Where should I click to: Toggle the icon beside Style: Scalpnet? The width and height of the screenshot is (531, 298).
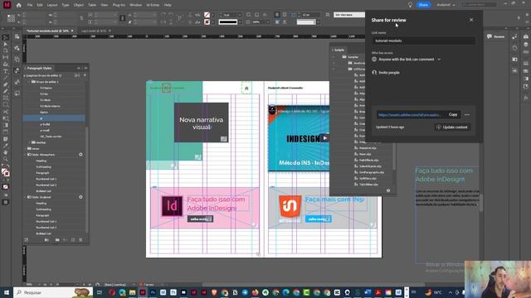[x=80, y=197]
